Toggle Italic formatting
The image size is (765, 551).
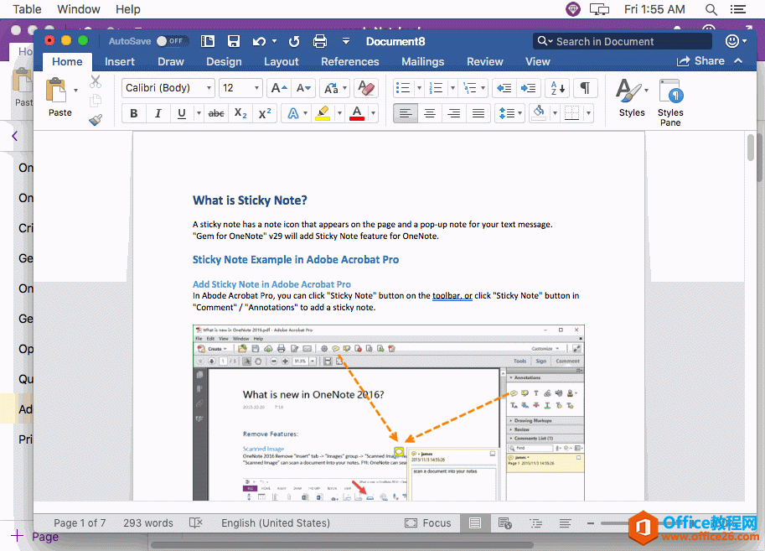pyautogui.click(x=158, y=113)
